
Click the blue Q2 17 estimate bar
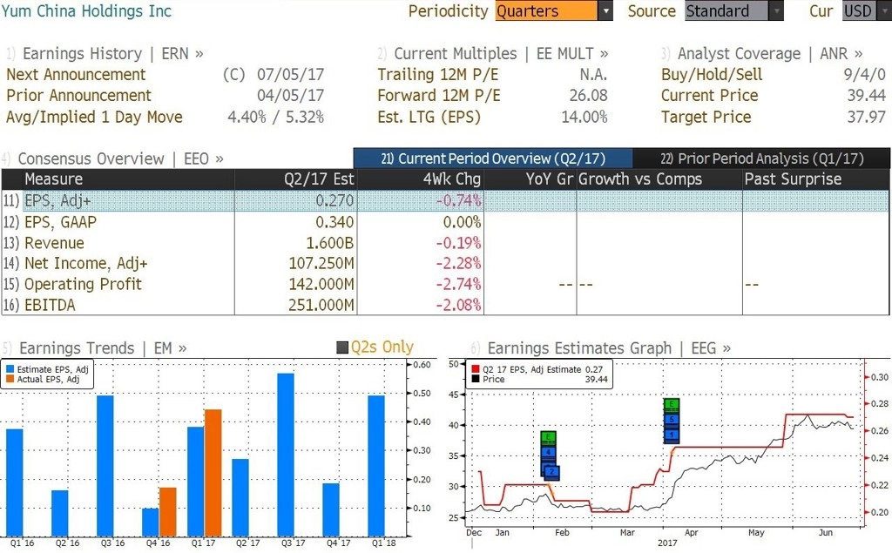pyautogui.click(x=240, y=497)
